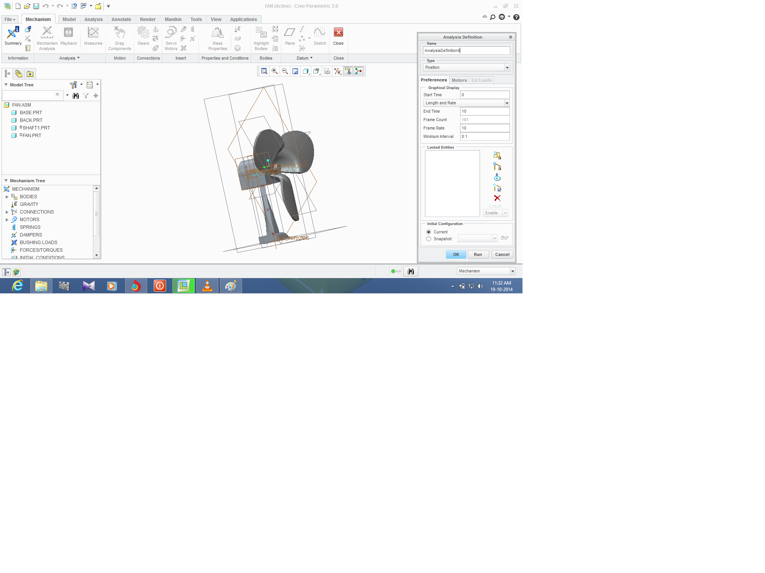Open the Render ribbon tab
Image resolution: width=765 pixels, height=573 pixels.
[x=148, y=19]
